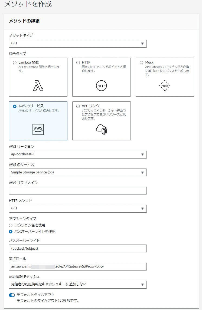This screenshot has width=202, height=310.
Task: Open the HTTP メソッド GET dropdown
Action: [x=78, y=209]
